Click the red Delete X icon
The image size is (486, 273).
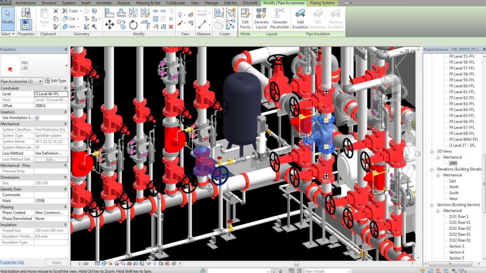[171, 27]
